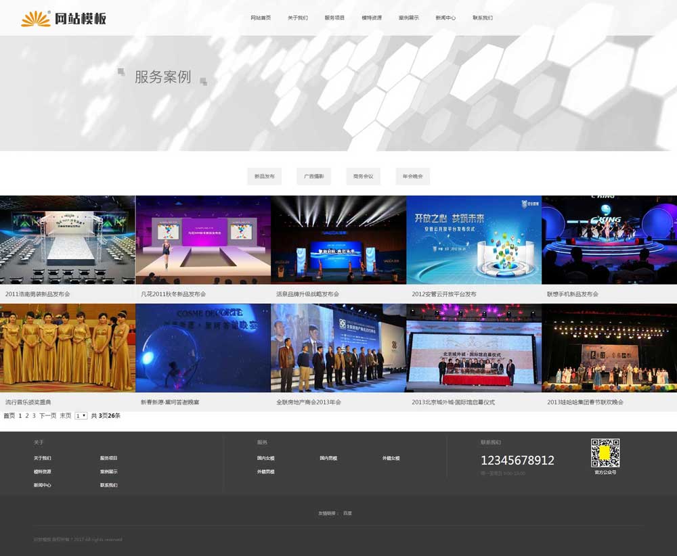Click 下一页 to view next page

click(x=47, y=416)
